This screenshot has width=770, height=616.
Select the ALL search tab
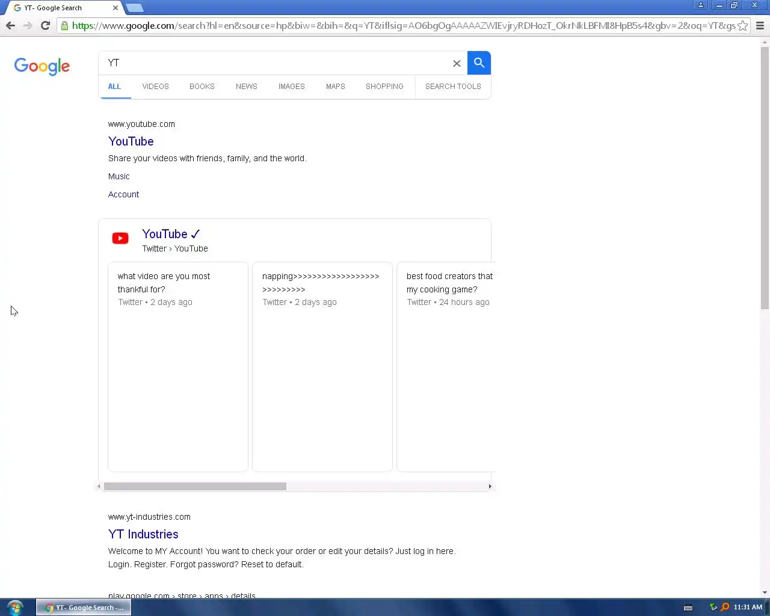pos(114,87)
